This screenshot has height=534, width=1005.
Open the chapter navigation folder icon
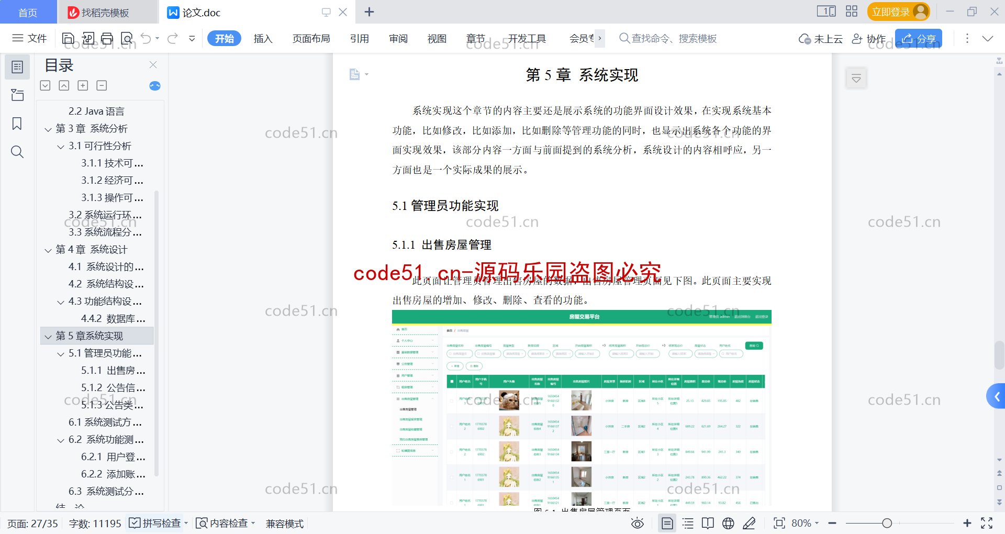click(x=17, y=95)
